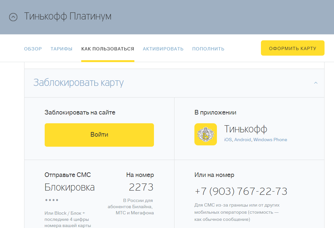Select the Как пользоваться tab
Viewport: 334px width, 228px height.
108,49
